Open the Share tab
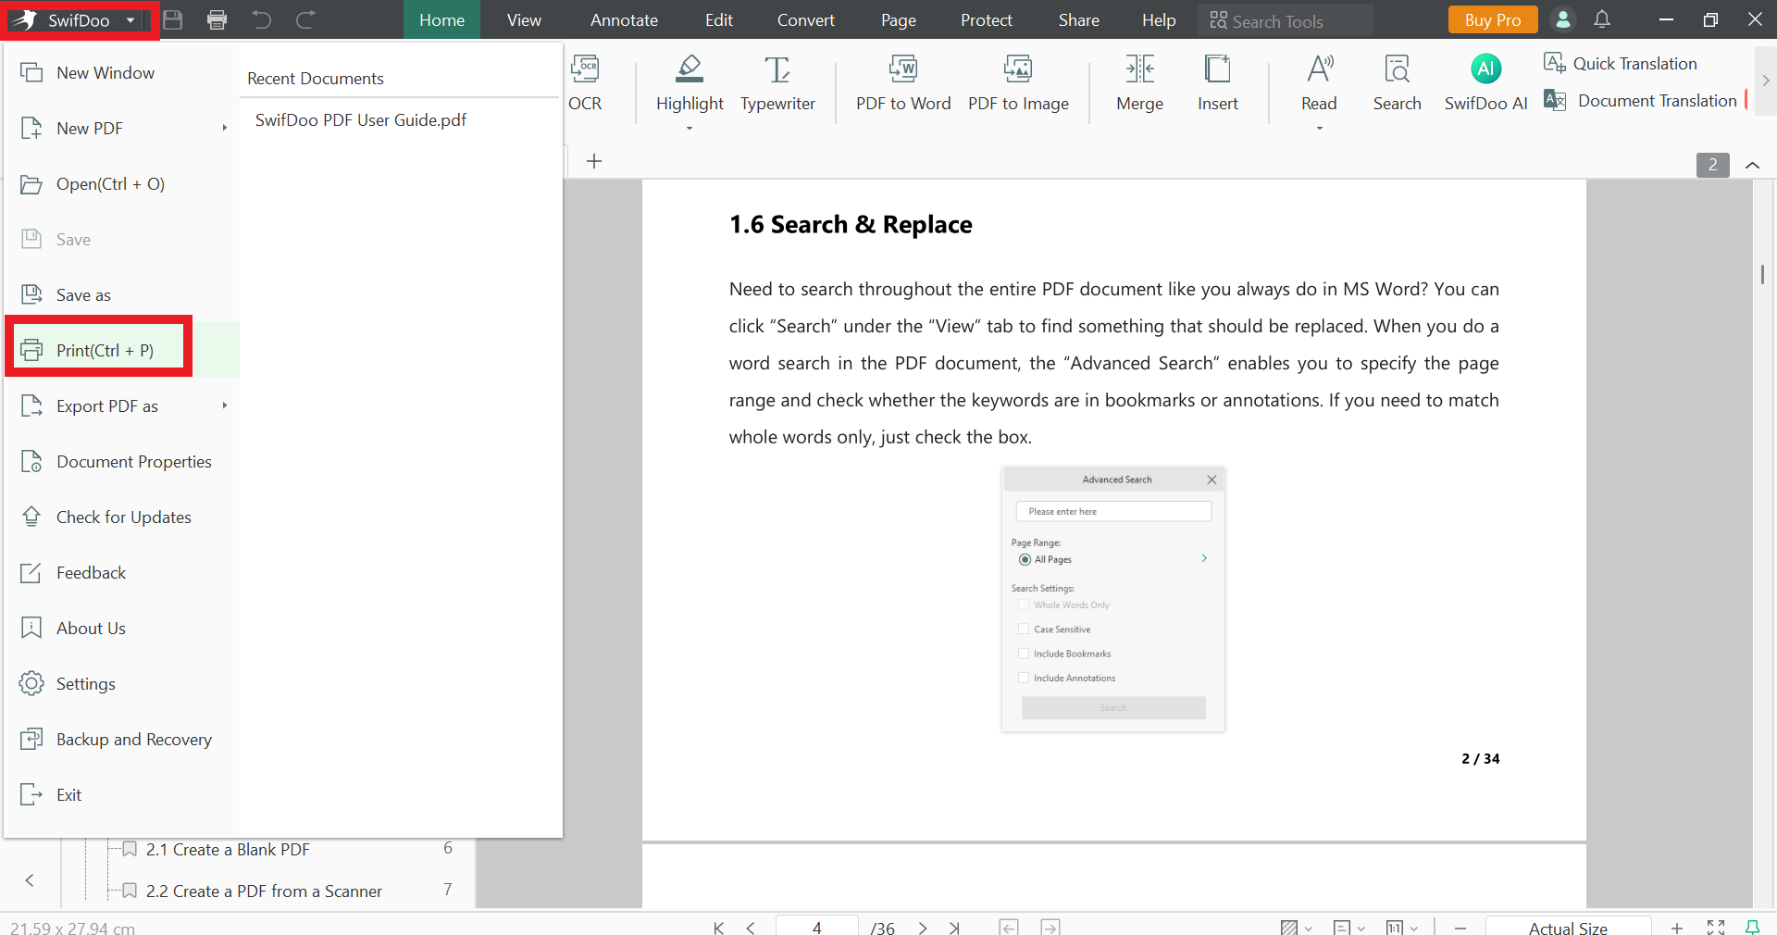Image resolution: width=1777 pixels, height=935 pixels. 1078,19
